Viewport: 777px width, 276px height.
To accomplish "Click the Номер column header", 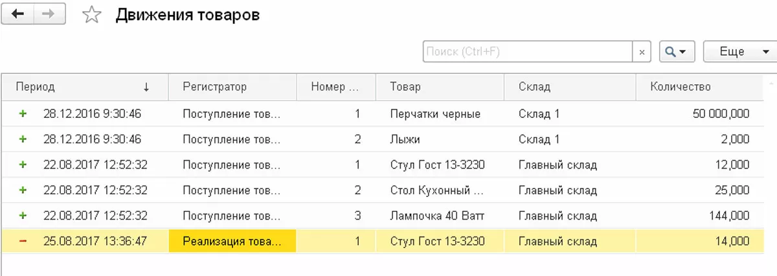I will pos(335,87).
